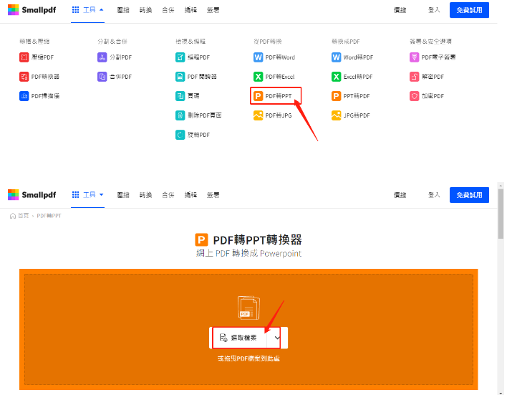507x395 pixels.
Task: Click the PDF轉PPT轉換器 page heading
Action: (x=257, y=240)
